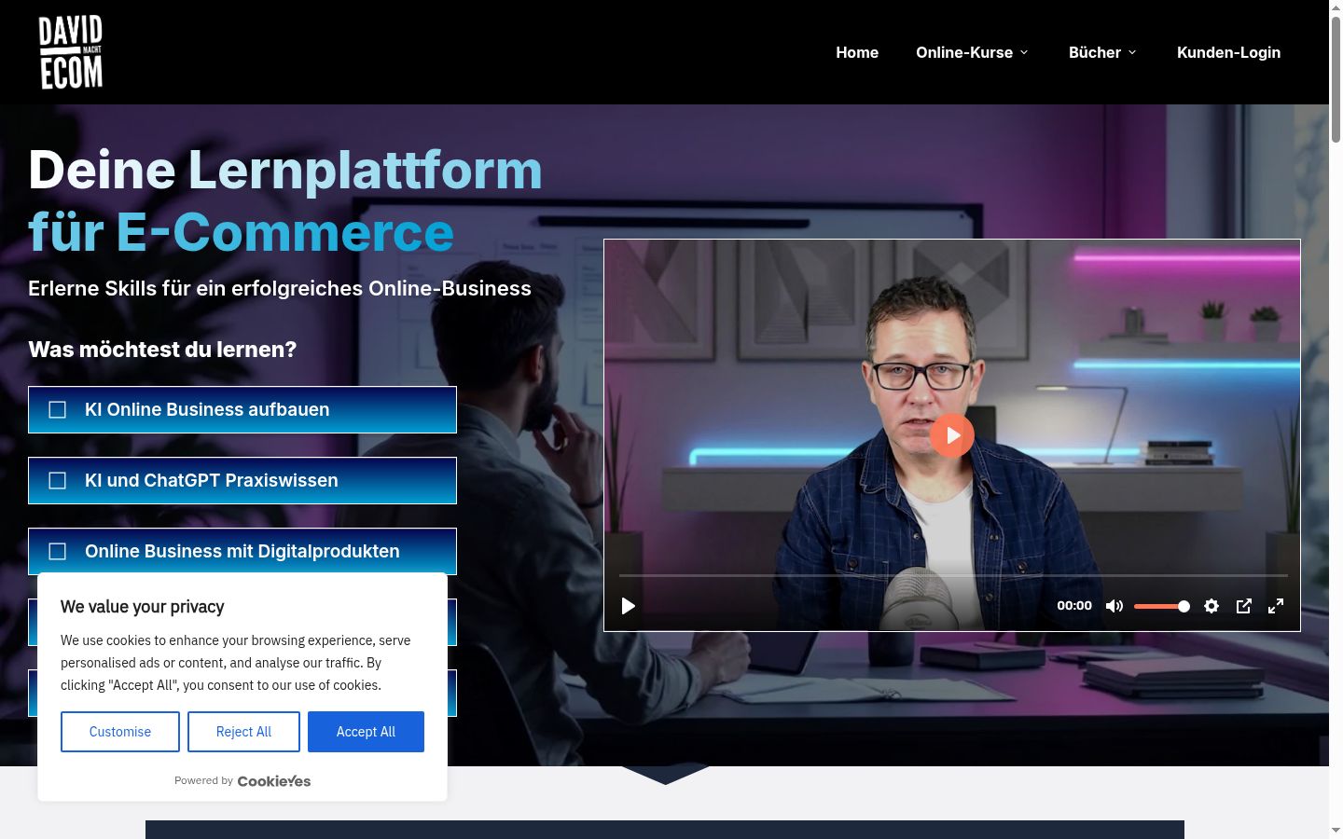Click the Reject All cookies button
This screenshot has height=839, width=1343.
click(243, 732)
